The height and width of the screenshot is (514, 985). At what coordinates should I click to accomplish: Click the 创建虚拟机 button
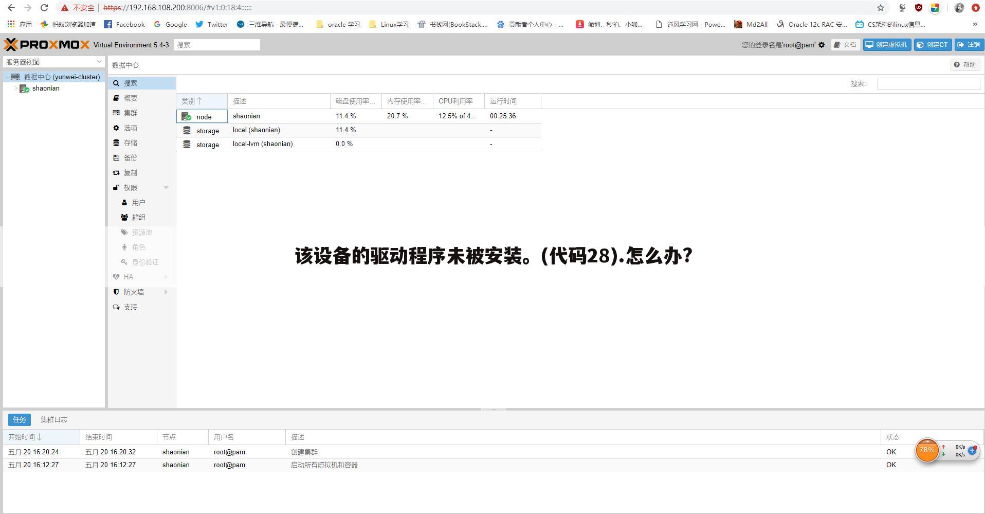[886, 45]
